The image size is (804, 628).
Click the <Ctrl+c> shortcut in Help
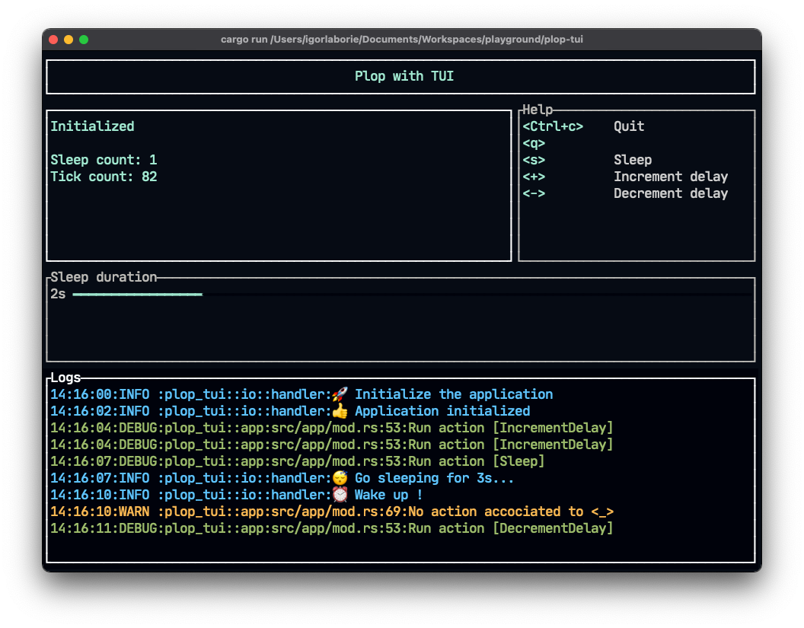[x=553, y=126]
